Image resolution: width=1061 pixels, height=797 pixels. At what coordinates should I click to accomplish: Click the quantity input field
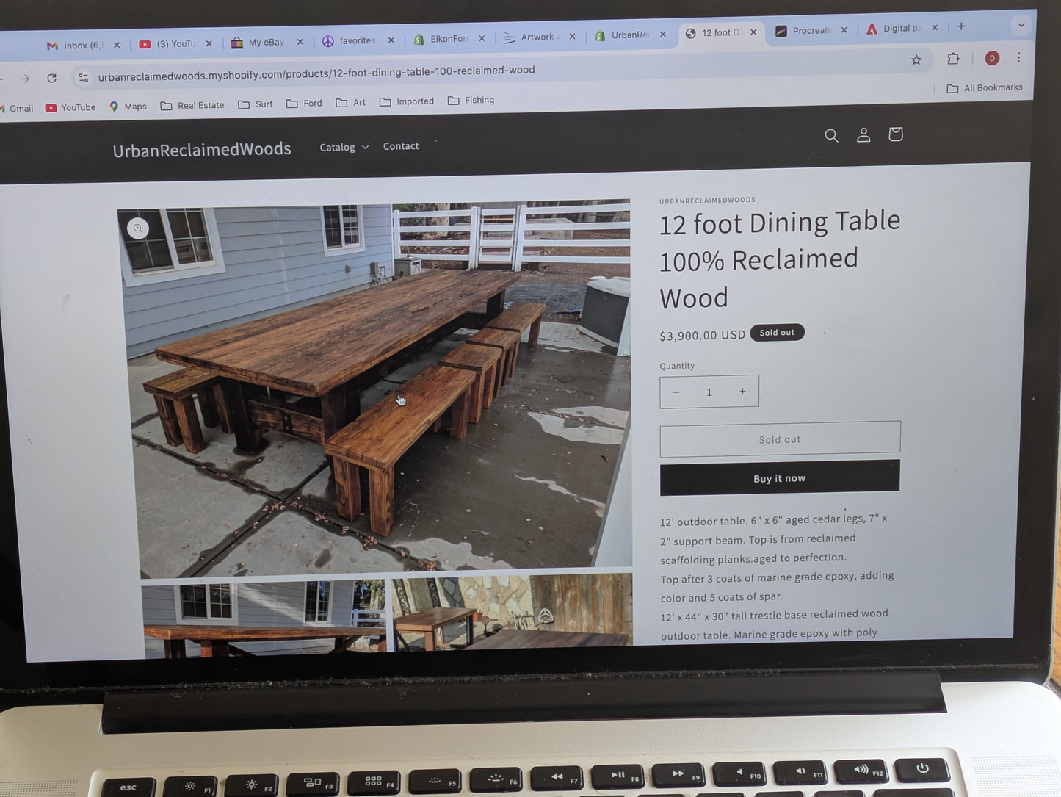point(709,392)
